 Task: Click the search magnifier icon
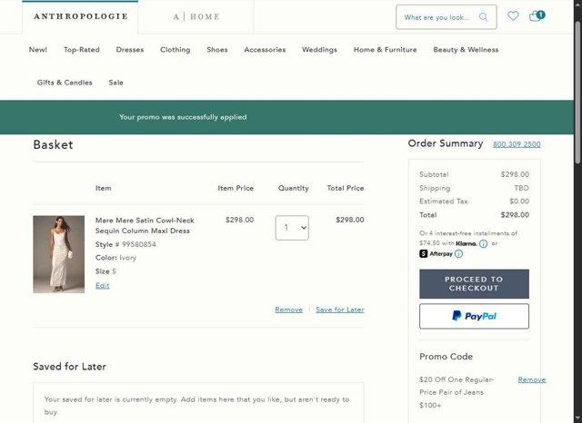[x=483, y=17]
